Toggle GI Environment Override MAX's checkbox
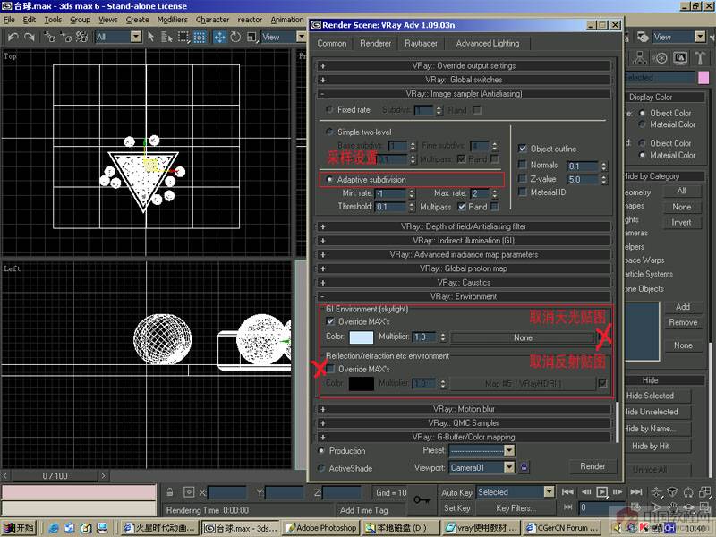 330,321
